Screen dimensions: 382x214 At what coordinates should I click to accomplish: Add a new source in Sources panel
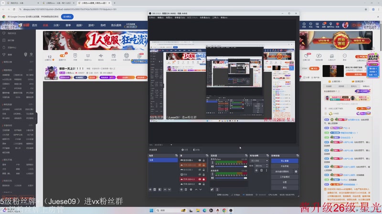(x=181, y=189)
